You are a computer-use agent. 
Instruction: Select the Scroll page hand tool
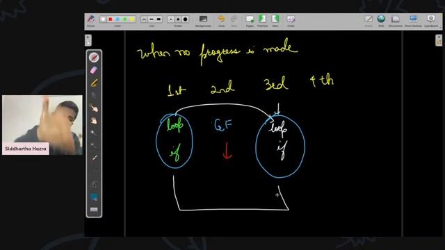point(94,121)
